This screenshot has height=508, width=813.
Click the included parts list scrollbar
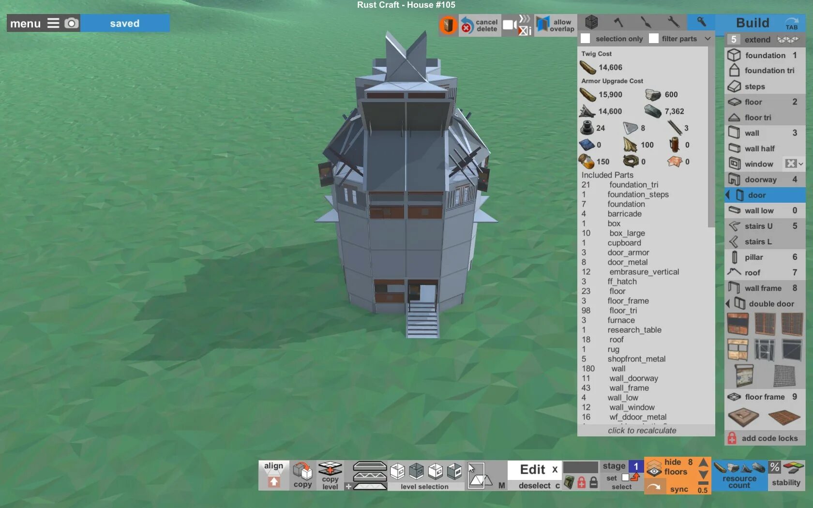711,137
